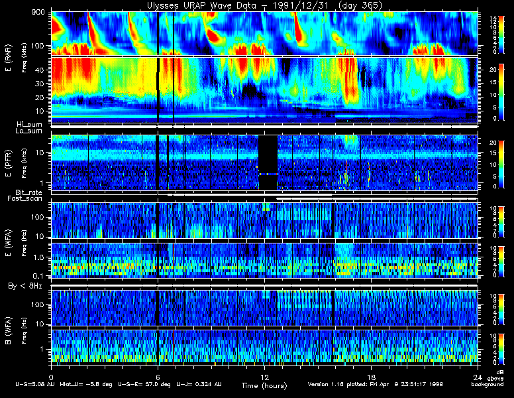Image resolution: width=514 pixels, height=398 pixels.
Task: Click the 'E (PFR)' vertical axis label
Action: 8,164
